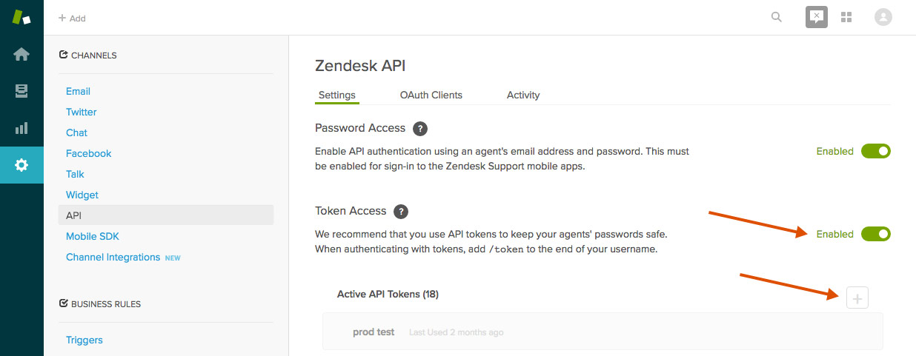Open the Twitter channel link

[81, 112]
